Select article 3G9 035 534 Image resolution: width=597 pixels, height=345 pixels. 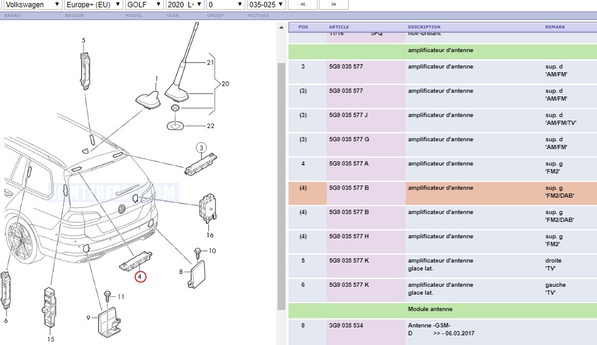coord(346,326)
